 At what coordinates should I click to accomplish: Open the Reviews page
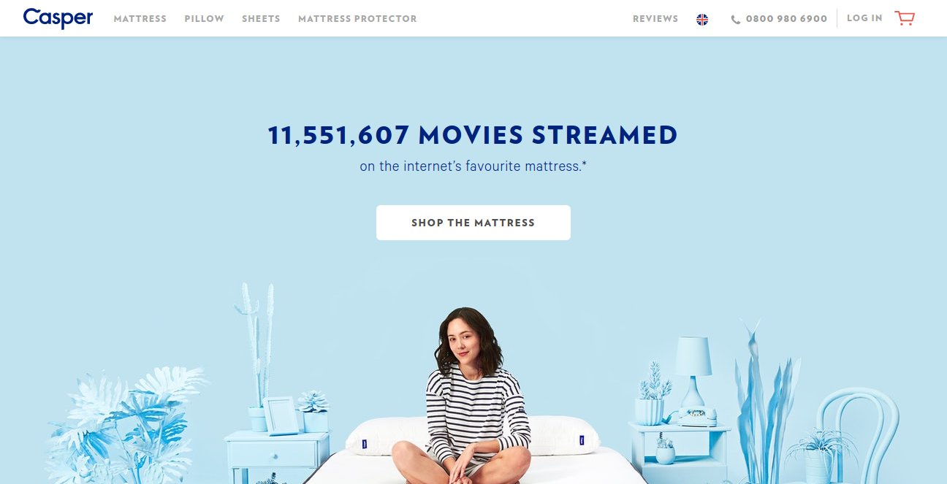[655, 19]
